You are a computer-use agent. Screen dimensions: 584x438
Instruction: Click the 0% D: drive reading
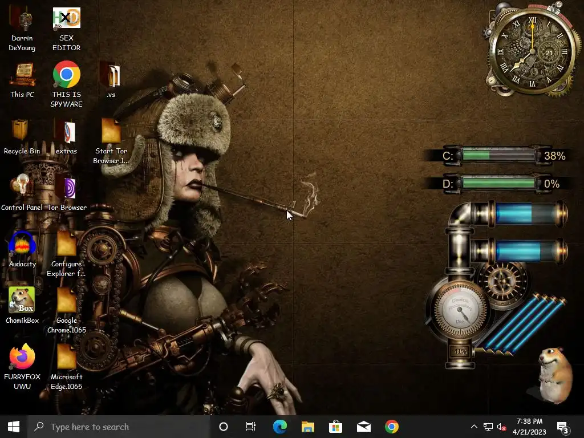(x=551, y=184)
